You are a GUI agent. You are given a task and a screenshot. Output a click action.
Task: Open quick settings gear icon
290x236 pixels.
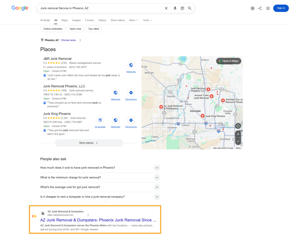[x=252, y=8]
